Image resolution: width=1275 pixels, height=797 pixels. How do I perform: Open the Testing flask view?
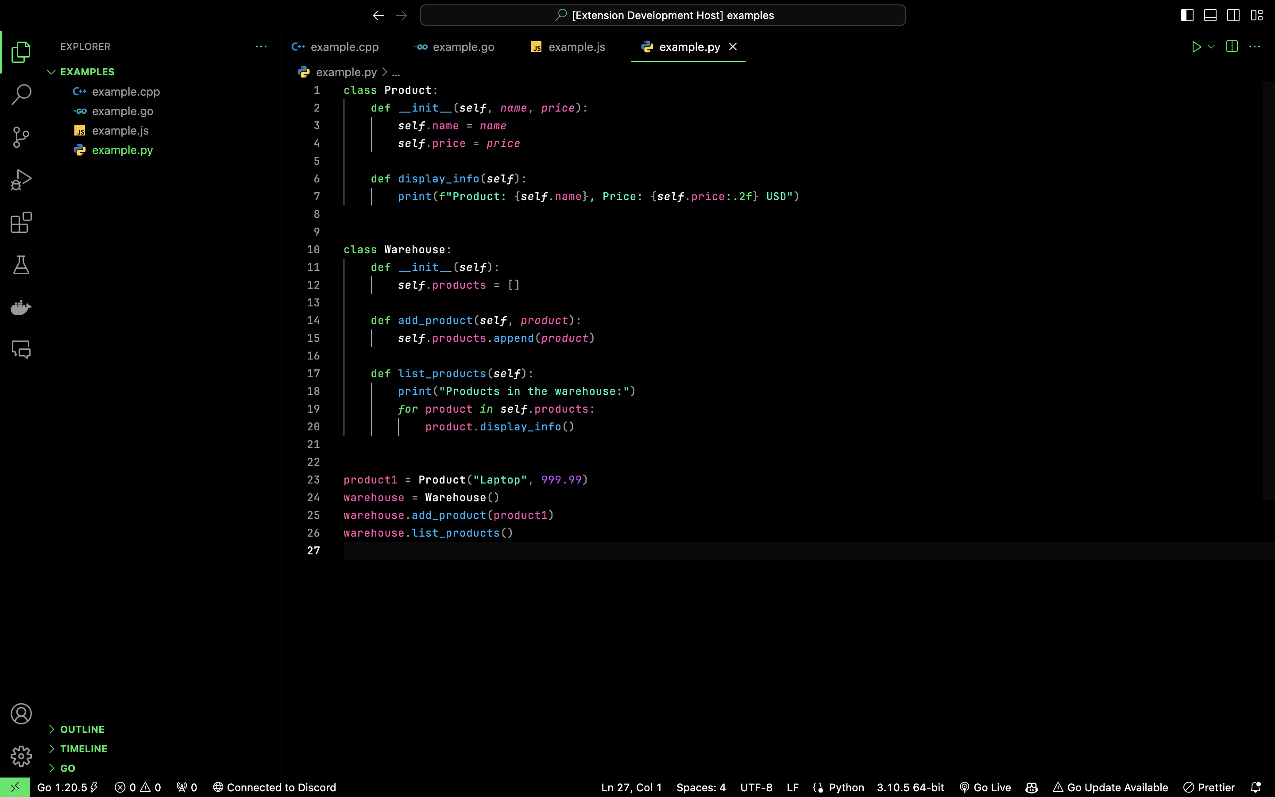21,265
